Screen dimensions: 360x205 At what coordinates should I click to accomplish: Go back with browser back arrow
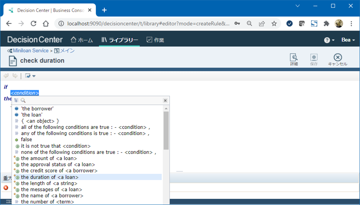click(x=9, y=23)
